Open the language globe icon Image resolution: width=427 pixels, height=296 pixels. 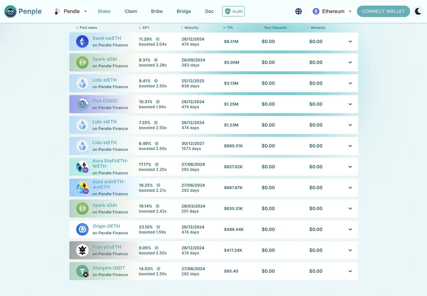click(x=298, y=11)
